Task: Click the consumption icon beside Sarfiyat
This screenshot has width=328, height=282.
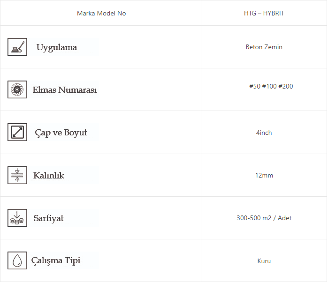Action: coord(17,218)
